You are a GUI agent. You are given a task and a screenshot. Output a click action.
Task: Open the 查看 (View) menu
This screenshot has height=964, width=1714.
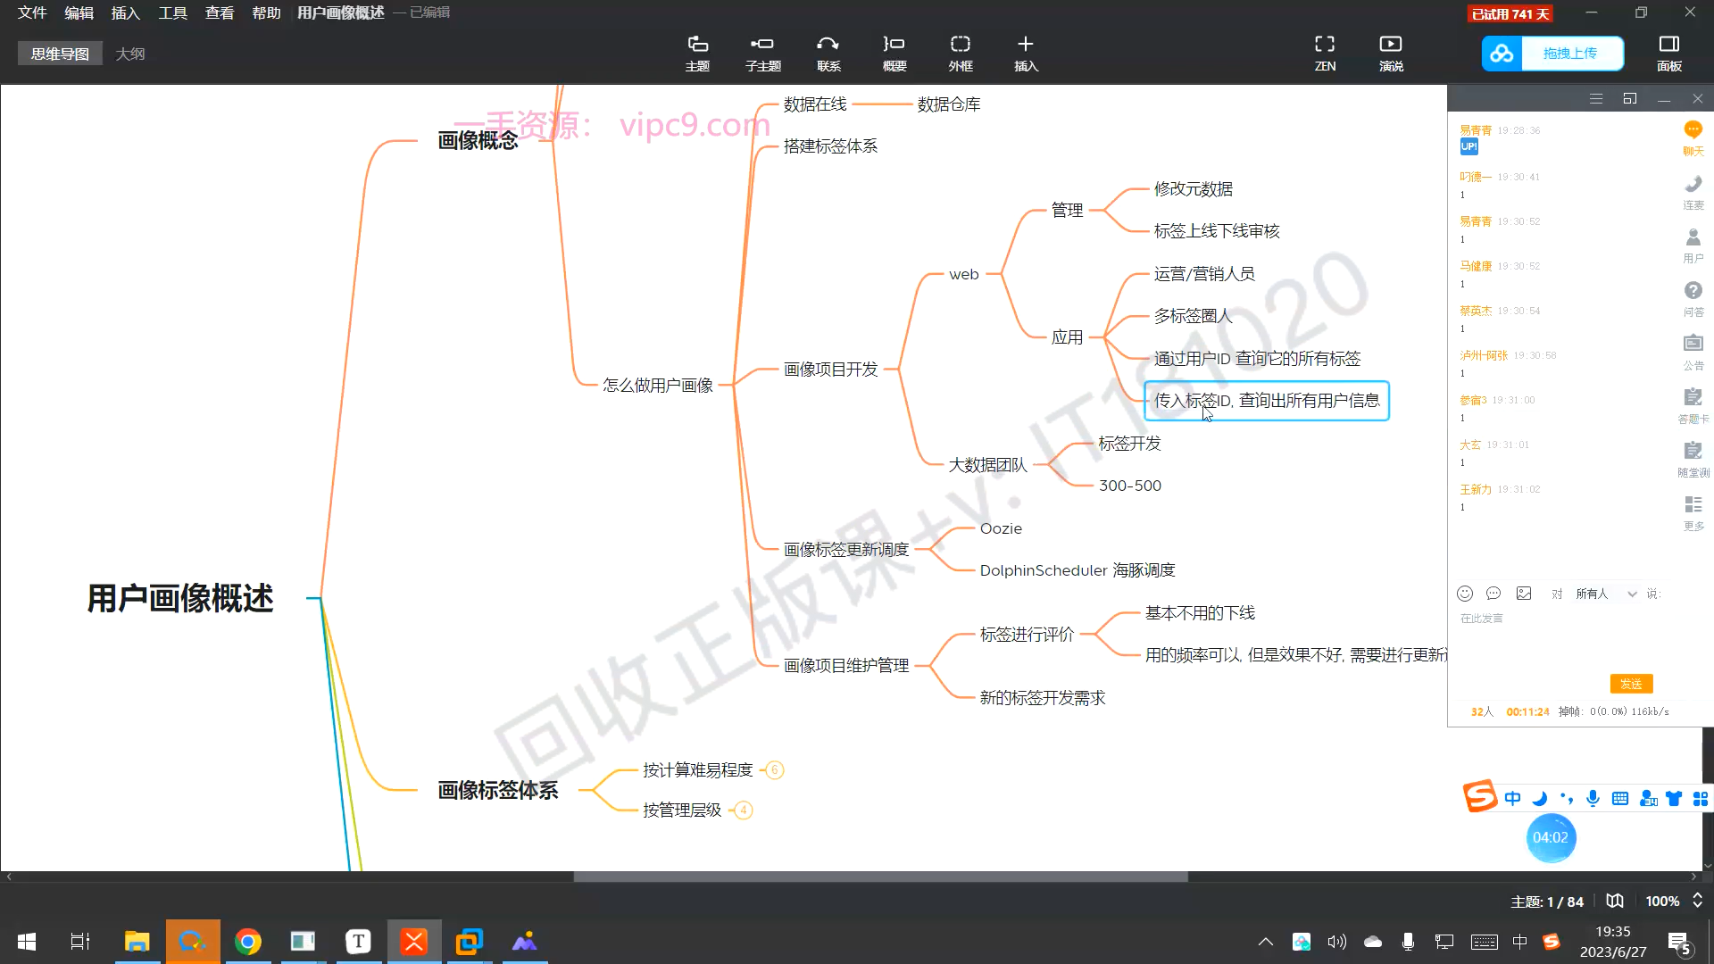pyautogui.click(x=219, y=12)
